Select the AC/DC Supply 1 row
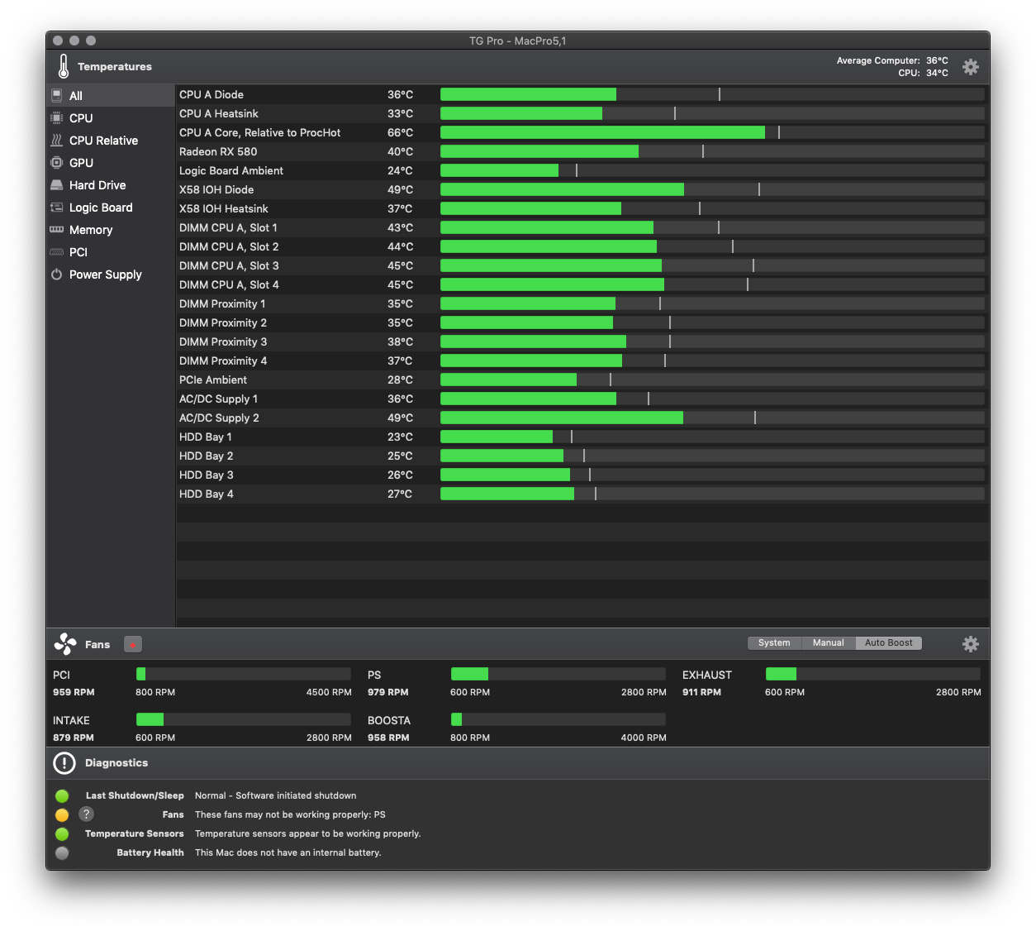 [582, 399]
